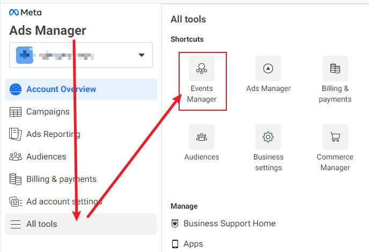The image size is (369, 252).
Task: Click the Meta logo
Action: coord(25,12)
